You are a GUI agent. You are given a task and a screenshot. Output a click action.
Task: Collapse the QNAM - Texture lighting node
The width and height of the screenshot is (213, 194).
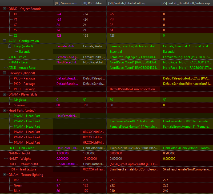pyautogui.click(x=4, y=175)
